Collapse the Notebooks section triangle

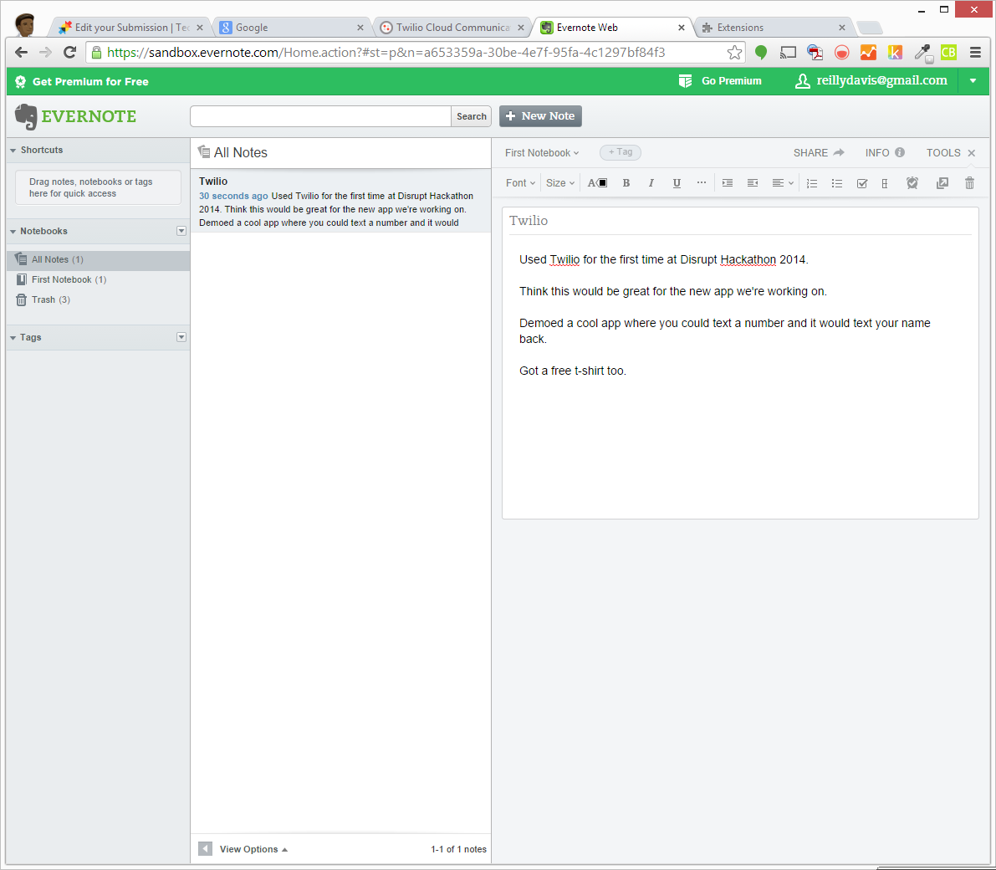tap(13, 232)
